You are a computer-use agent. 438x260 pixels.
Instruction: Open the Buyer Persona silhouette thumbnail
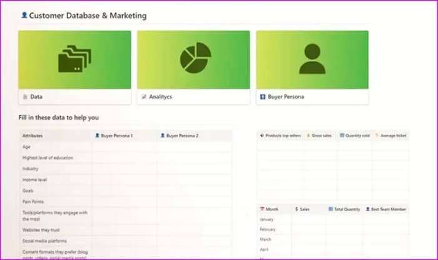click(312, 60)
